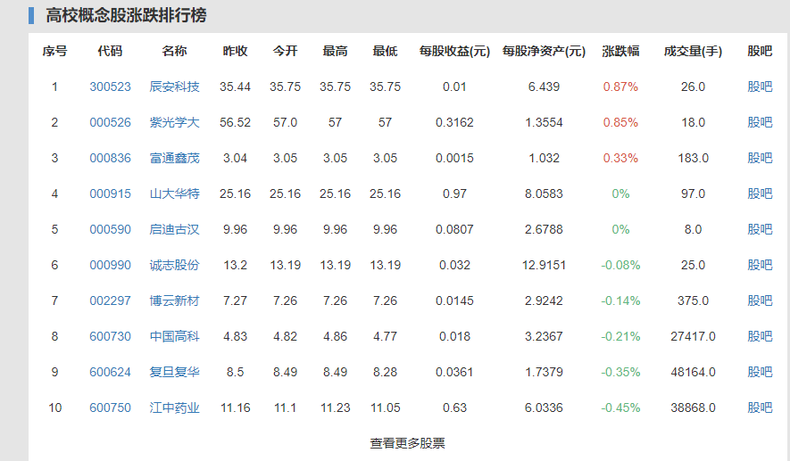Image resolution: width=790 pixels, height=461 pixels.
Task: Open 股吧 link for 辰安科技 row
Action: click(x=760, y=86)
